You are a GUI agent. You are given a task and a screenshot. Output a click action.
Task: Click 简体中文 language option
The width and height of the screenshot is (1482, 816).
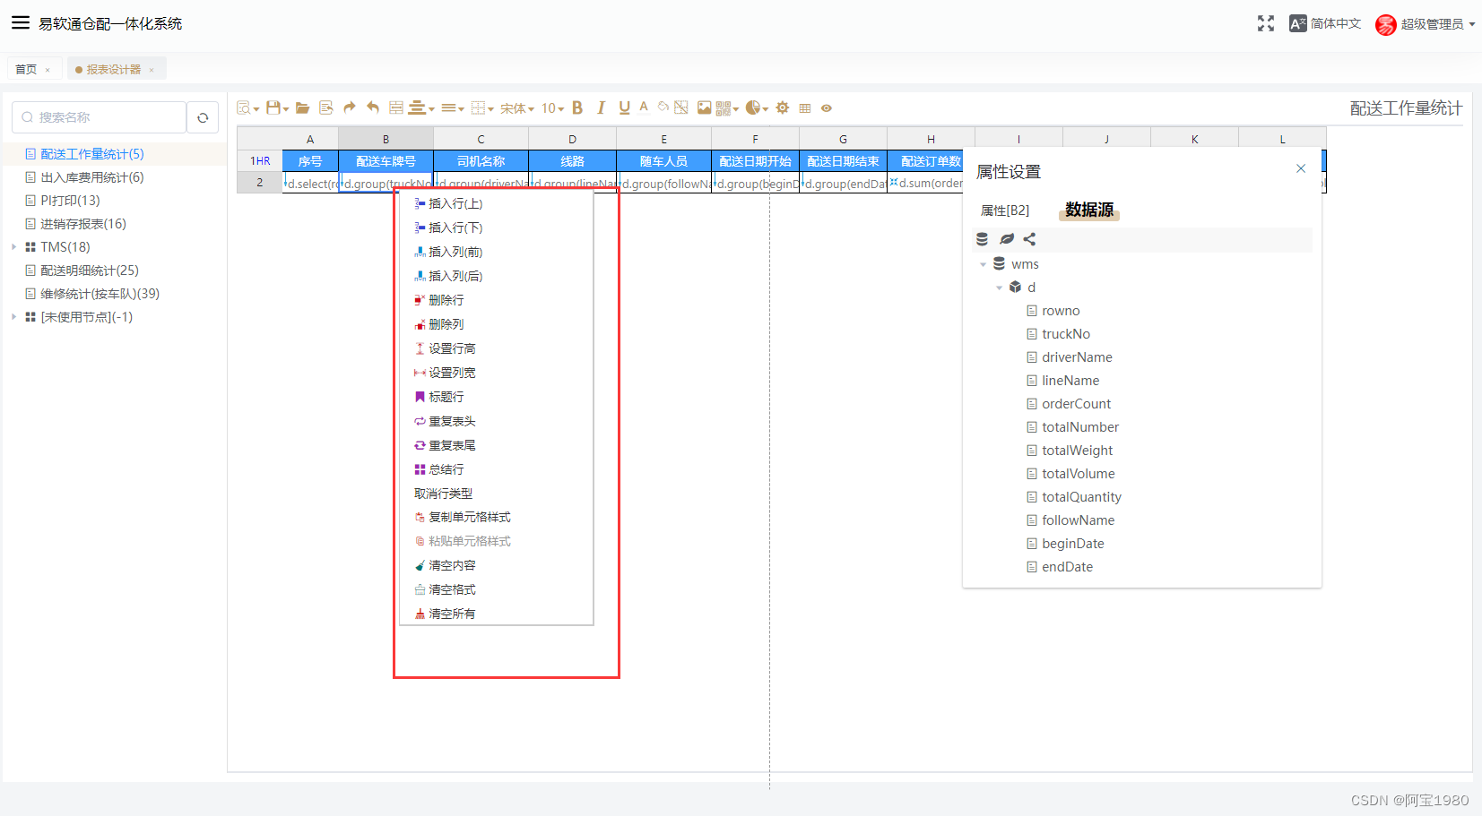[1335, 23]
